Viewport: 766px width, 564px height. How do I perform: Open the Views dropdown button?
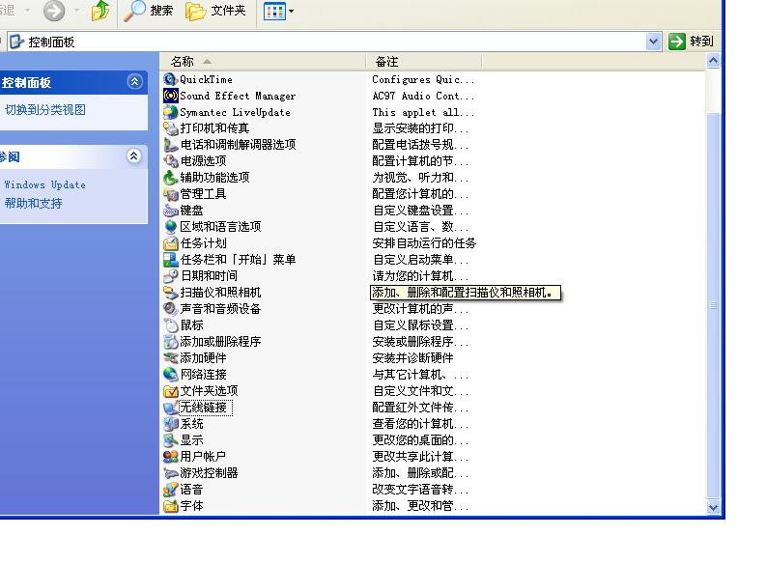tap(278, 11)
